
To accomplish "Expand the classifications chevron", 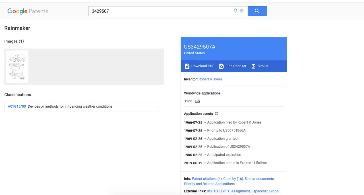I will (158, 107).
